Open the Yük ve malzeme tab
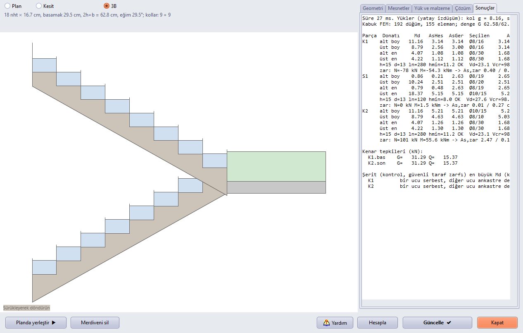This screenshot has width=523, height=333. coord(432,8)
